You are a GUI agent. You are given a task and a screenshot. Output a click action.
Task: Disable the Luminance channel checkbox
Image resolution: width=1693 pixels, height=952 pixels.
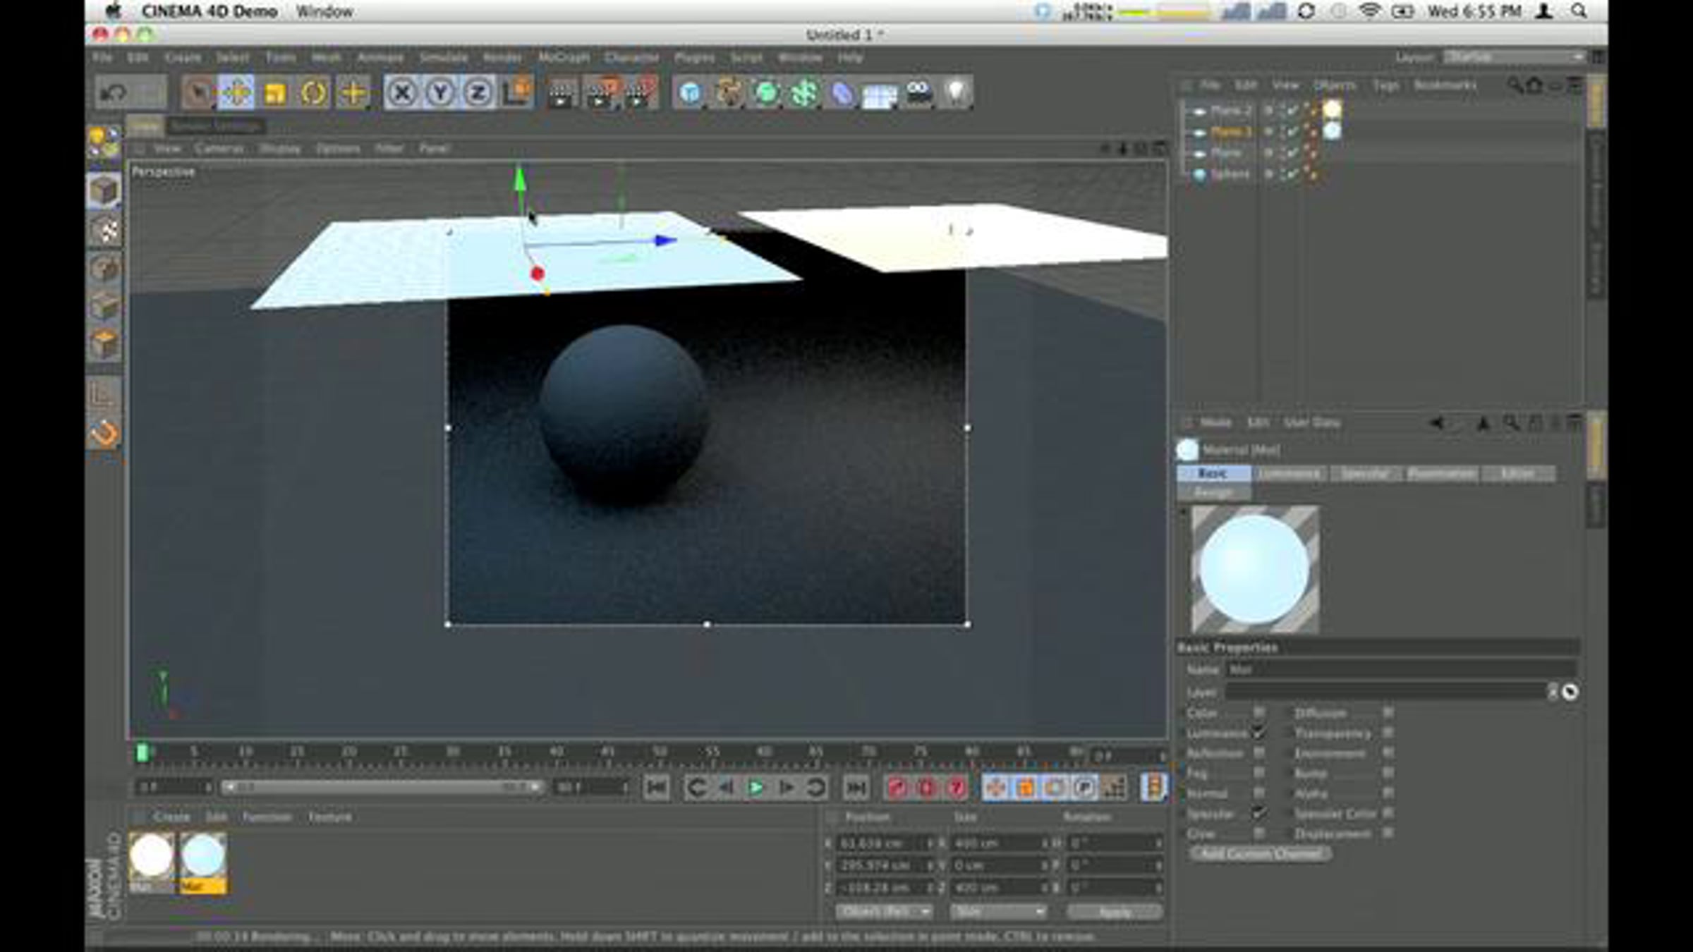[x=1258, y=733]
